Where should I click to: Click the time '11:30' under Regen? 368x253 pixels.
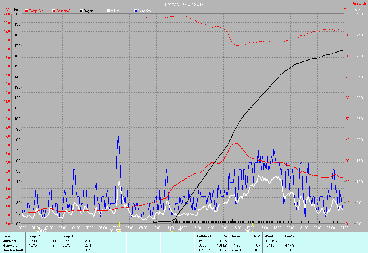(x=236, y=246)
